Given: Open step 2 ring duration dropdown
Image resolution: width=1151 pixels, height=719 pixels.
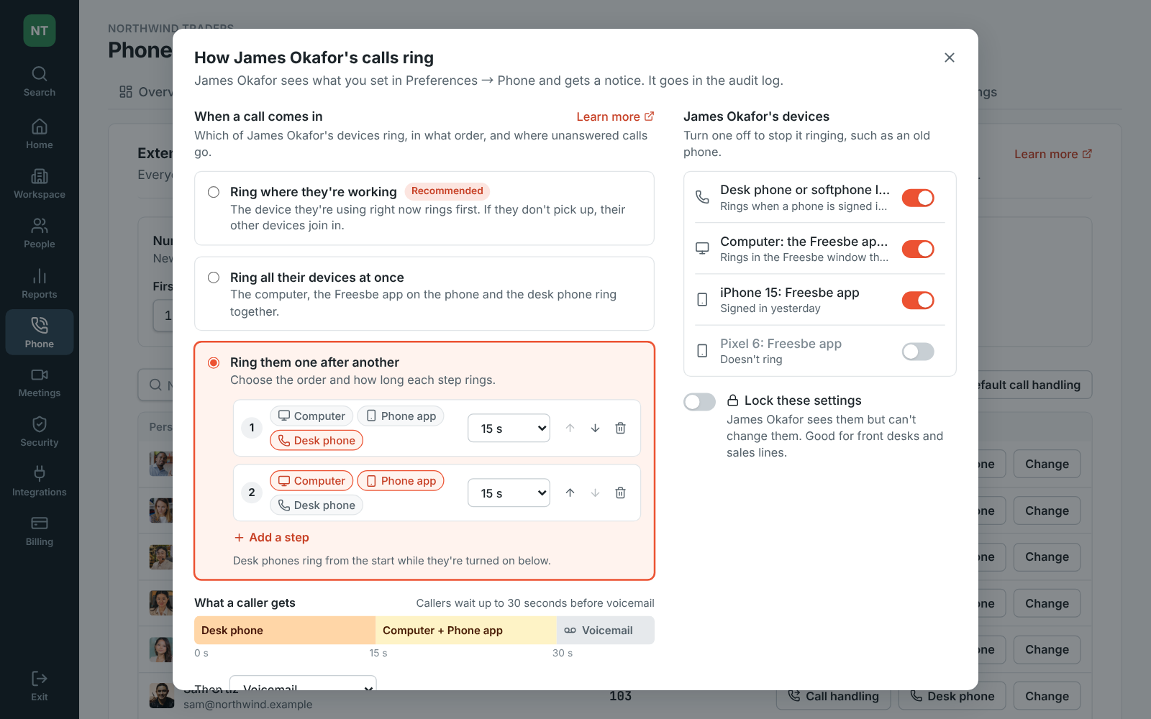Looking at the screenshot, I should point(509,493).
